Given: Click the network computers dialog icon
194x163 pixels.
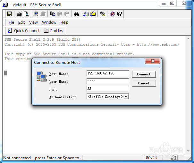Looking at the screenshot, I should [42, 76].
